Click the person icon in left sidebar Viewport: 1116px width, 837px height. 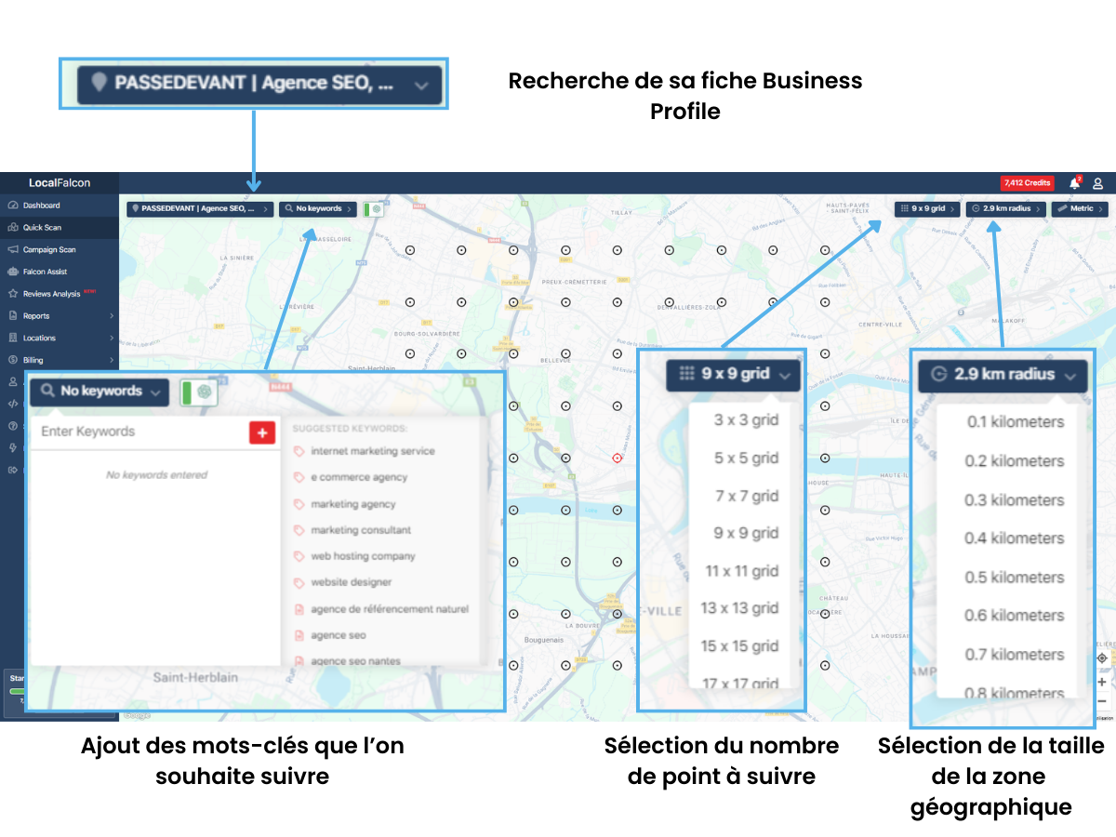tap(13, 381)
